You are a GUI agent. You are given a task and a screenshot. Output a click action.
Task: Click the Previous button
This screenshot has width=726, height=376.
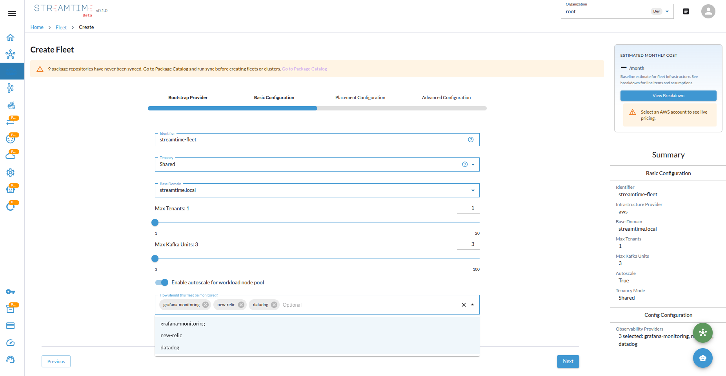click(x=56, y=362)
